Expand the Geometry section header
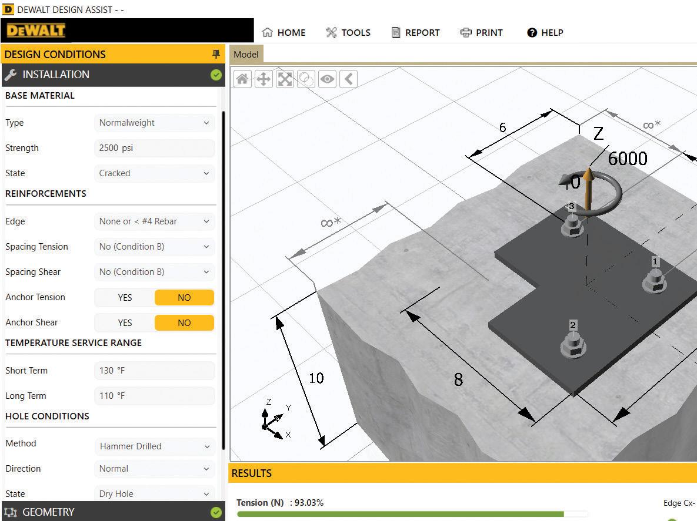The height and width of the screenshot is (521, 697). pos(114,512)
